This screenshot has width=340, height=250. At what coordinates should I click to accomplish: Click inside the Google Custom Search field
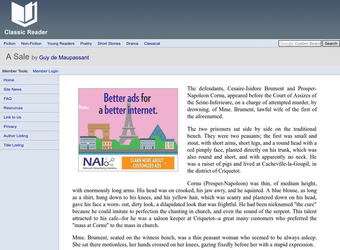click(x=299, y=43)
